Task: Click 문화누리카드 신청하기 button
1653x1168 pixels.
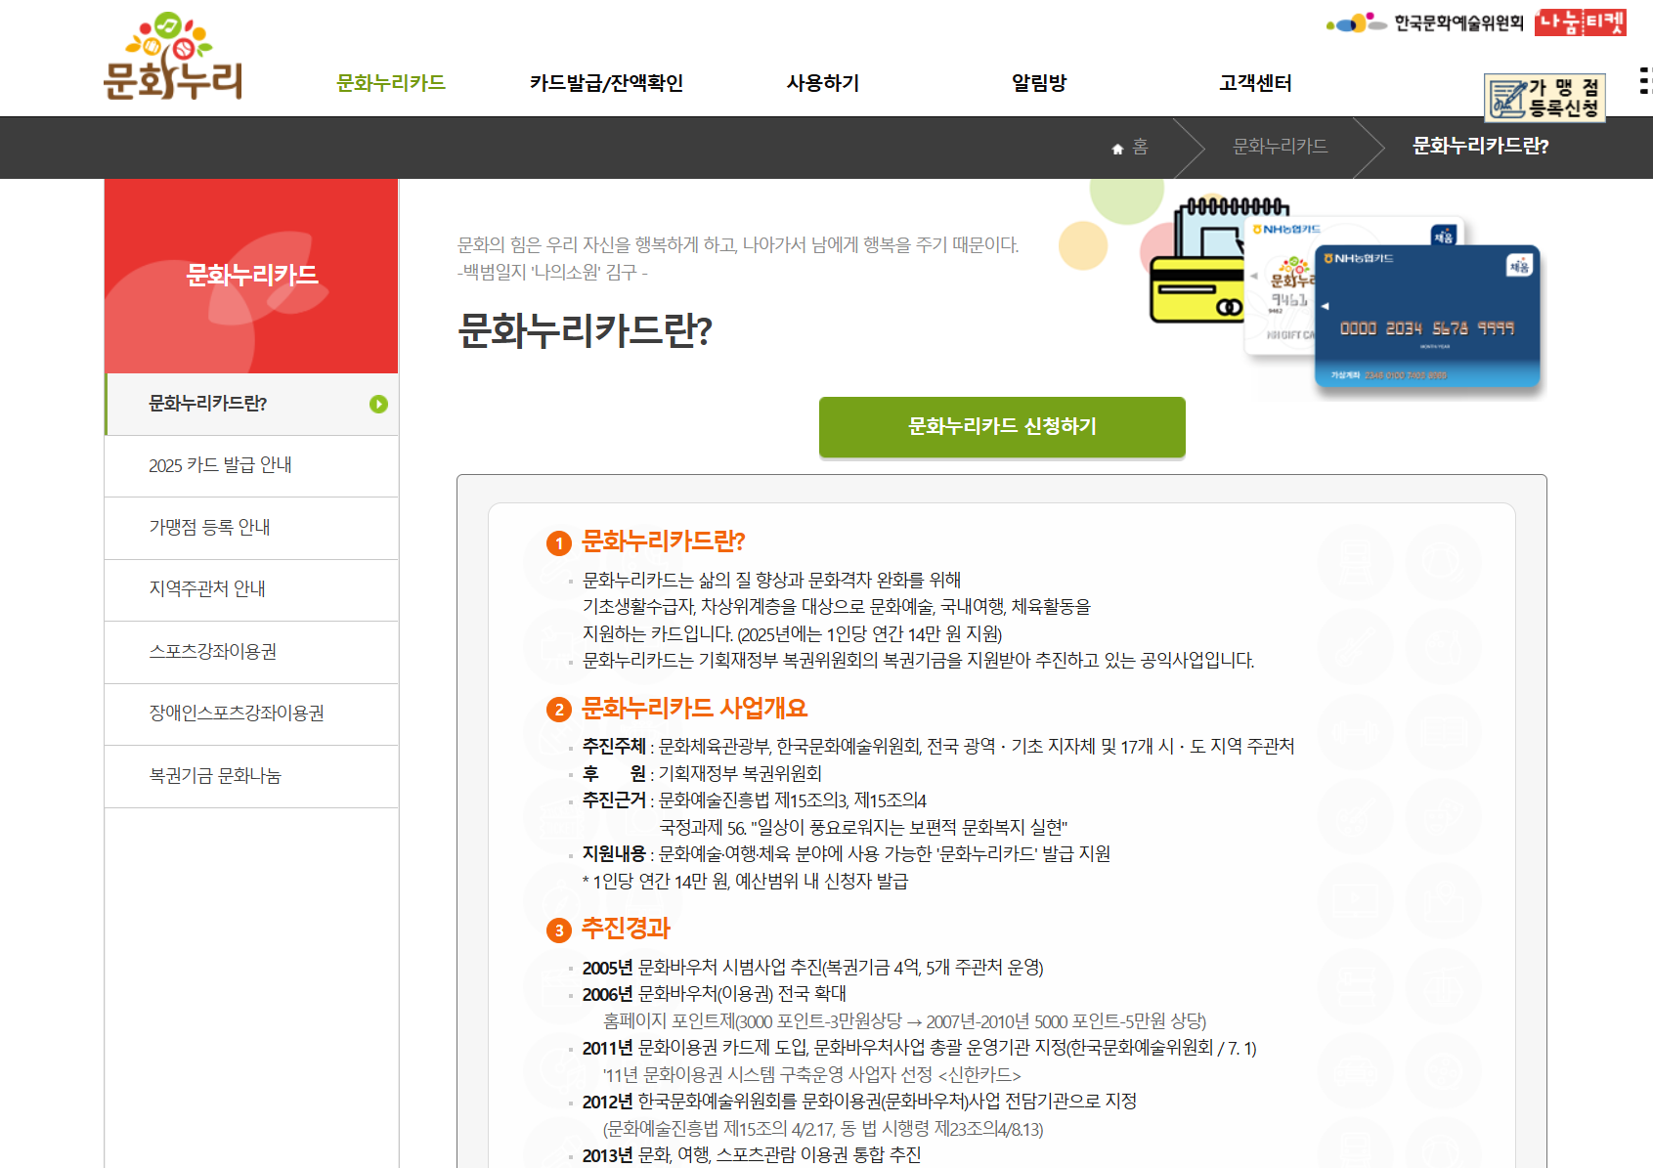Action: (x=1002, y=426)
